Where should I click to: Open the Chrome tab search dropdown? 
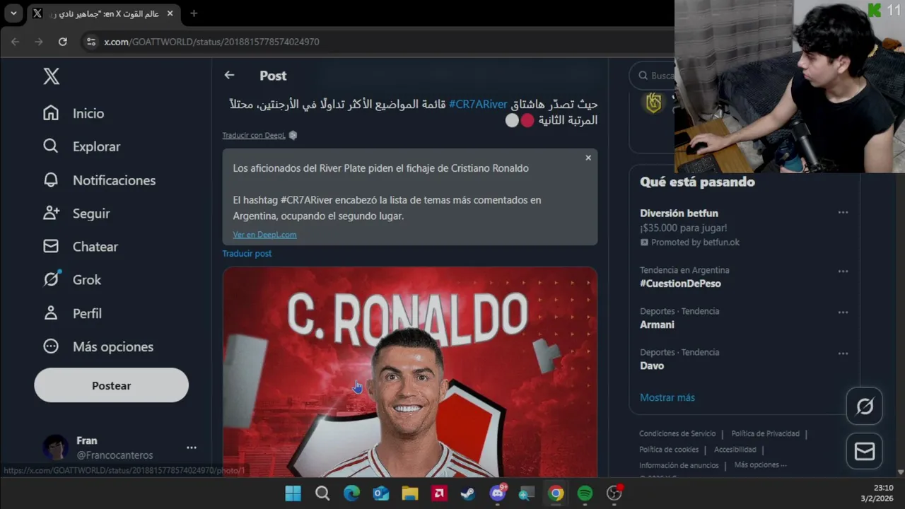click(x=13, y=13)
